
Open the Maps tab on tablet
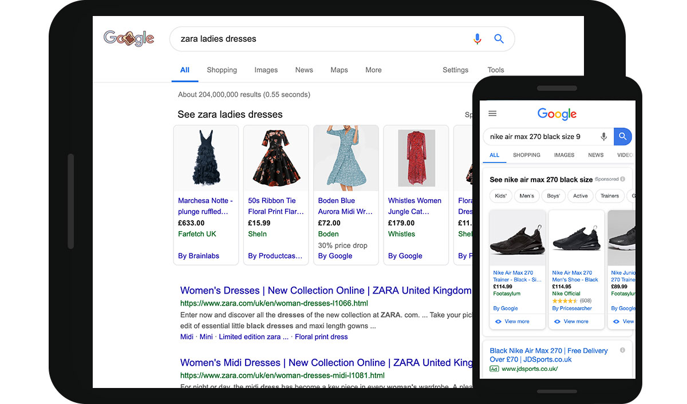point(339,70)
